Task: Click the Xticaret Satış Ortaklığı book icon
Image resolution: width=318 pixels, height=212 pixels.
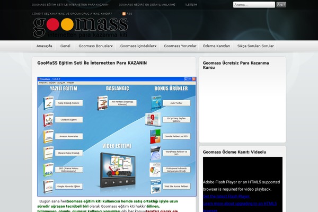Action: (48, 153)
